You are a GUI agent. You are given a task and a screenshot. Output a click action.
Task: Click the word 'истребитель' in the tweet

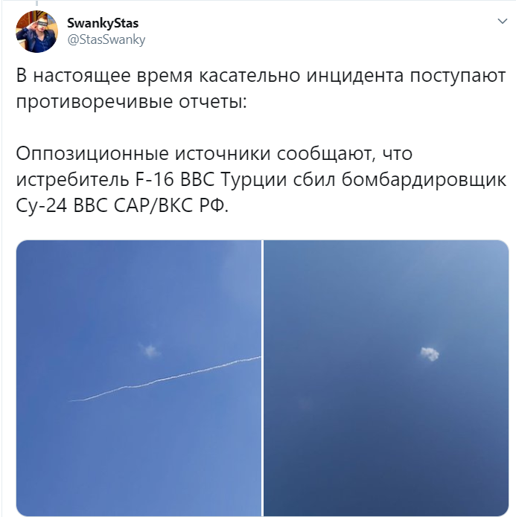[x=73, y=180]
